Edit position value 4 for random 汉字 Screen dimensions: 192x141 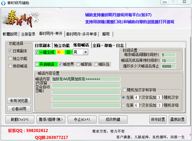coord(136,98)
